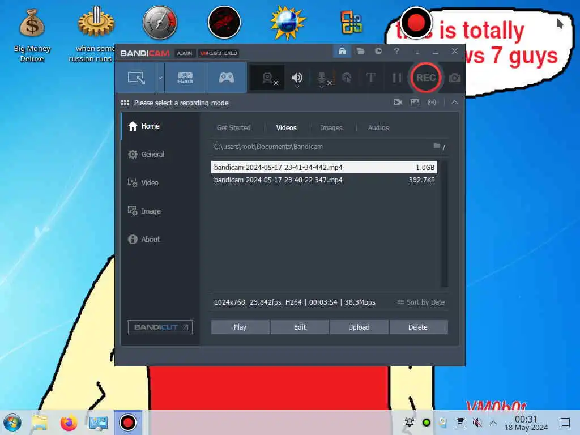Open the black circle red desktop icon
Viewport: 580px width, 435px height.
coord(224,22)
